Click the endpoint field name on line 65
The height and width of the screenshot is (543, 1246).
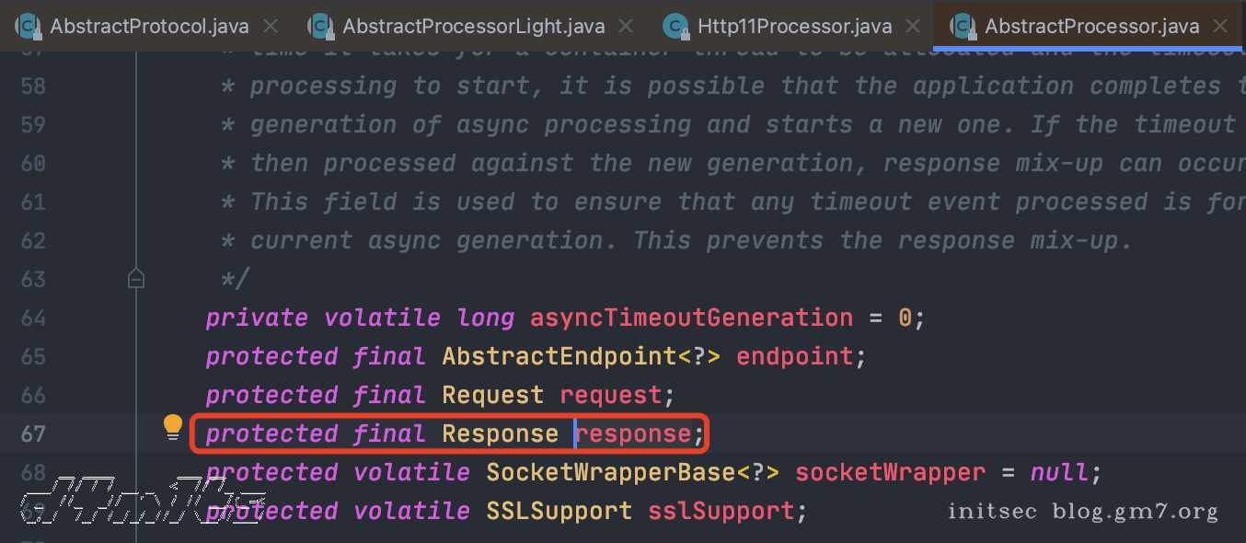(x=793, y=356)
